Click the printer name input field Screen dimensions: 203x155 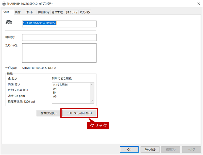[x=59, y=24]
